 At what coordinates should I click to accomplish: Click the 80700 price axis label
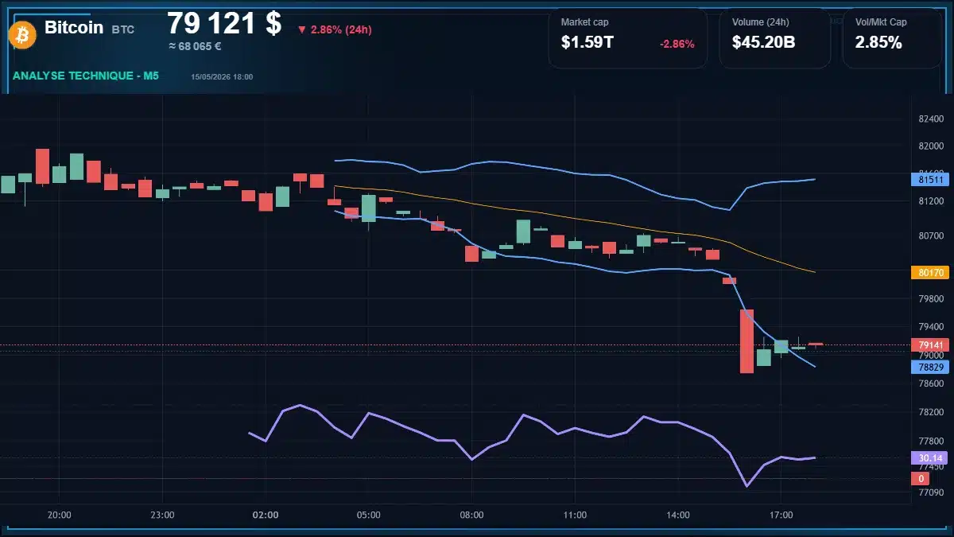931,236
